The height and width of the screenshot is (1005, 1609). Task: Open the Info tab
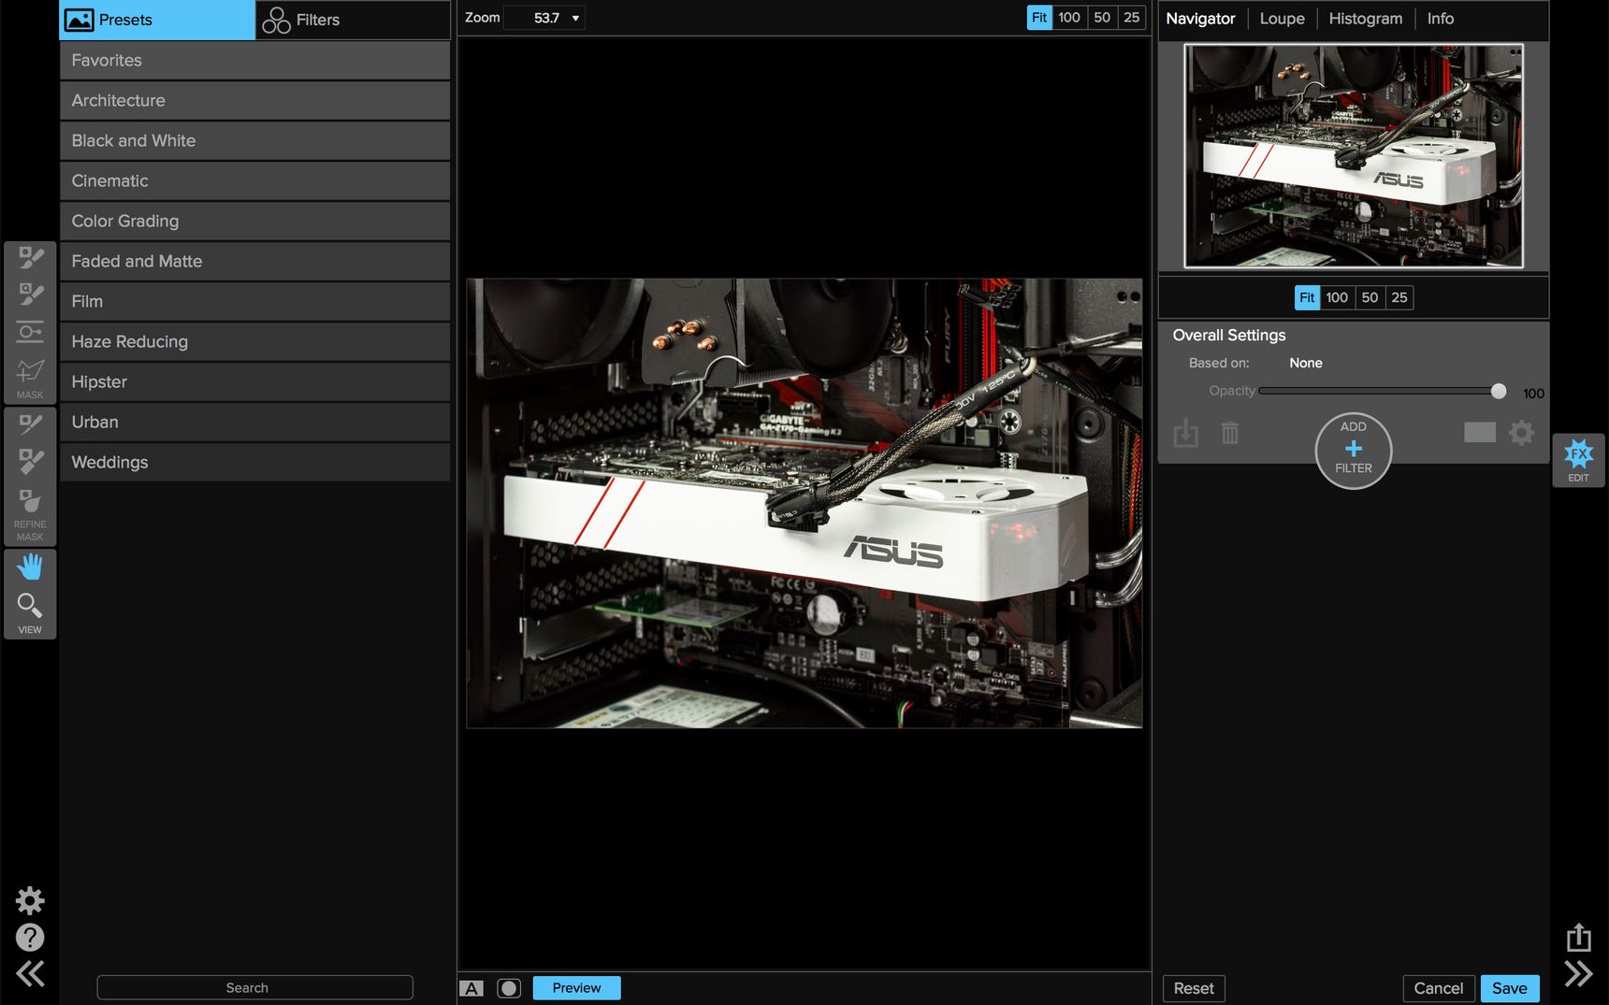[1440, 19]
